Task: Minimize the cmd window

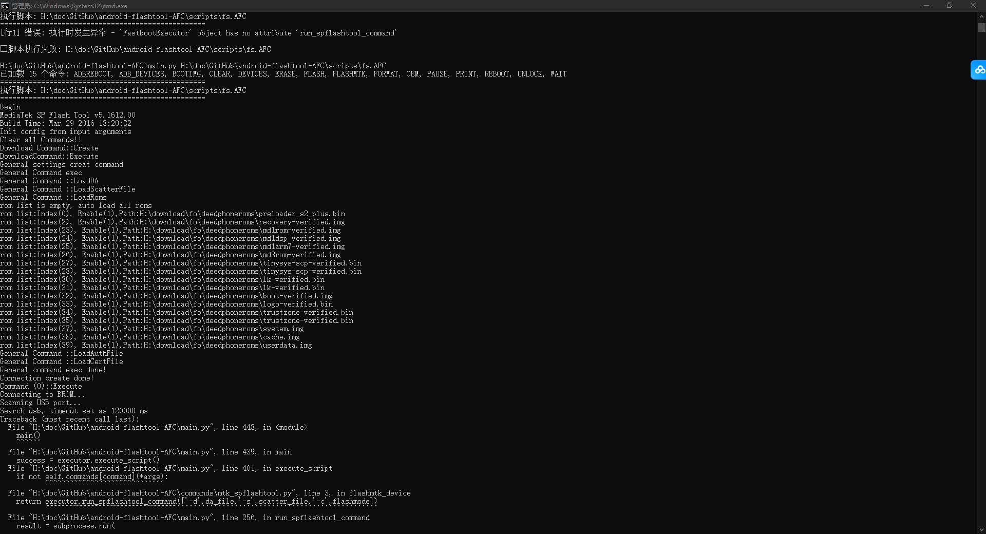Action: tap(926, 6)
